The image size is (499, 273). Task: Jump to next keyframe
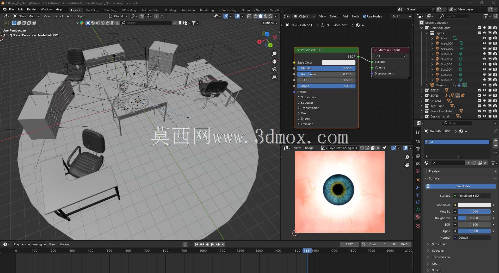[217, 244]
